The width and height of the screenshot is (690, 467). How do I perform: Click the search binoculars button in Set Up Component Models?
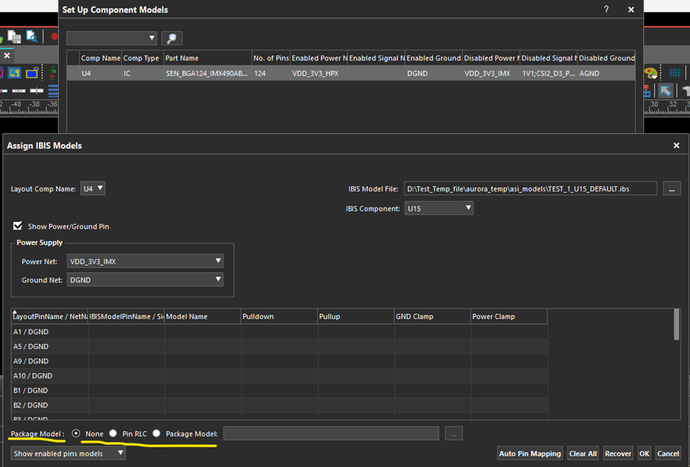click(172, 38)
